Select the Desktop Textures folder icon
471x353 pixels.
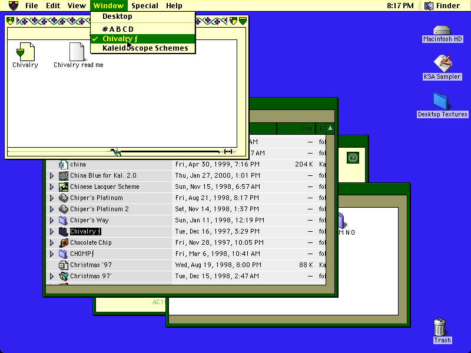(440, 101)
